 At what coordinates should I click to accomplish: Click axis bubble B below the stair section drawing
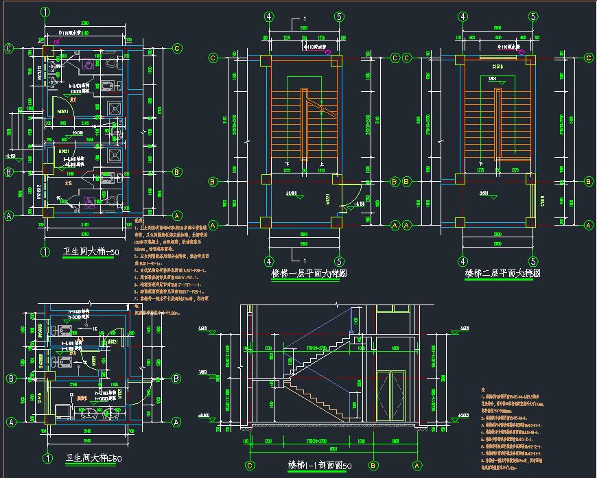click(373, 465)
